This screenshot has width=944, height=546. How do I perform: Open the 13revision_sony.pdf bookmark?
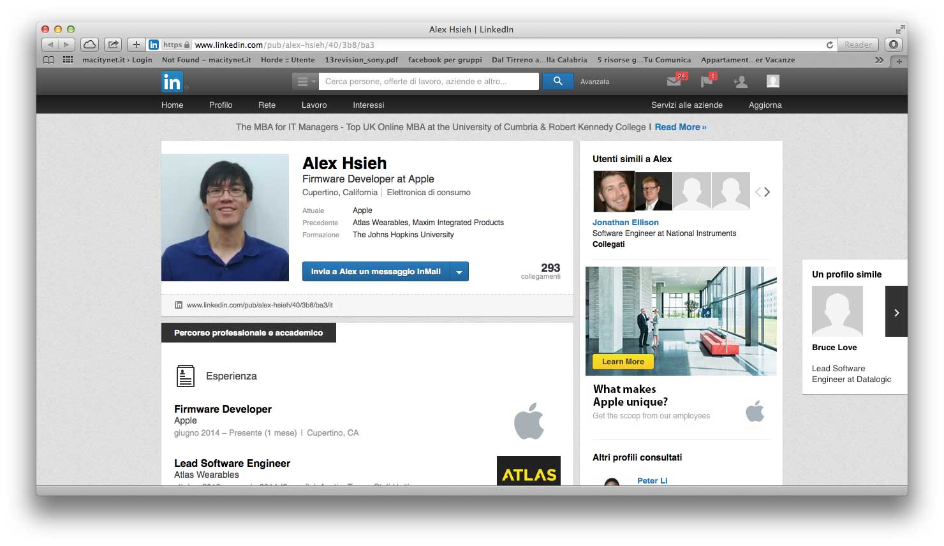362,60
